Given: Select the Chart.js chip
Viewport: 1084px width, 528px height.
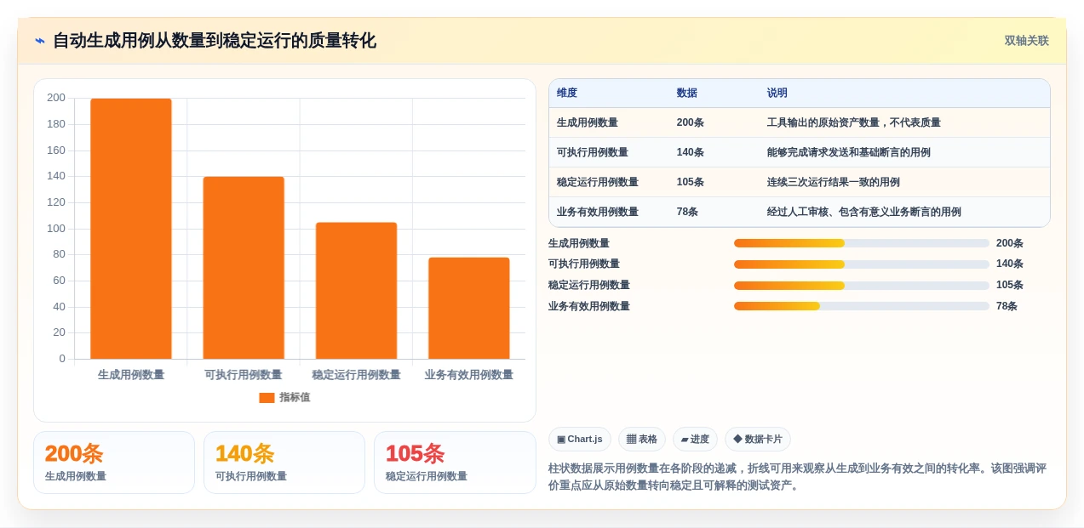Looking at the screenshot, I should point(580,440).
